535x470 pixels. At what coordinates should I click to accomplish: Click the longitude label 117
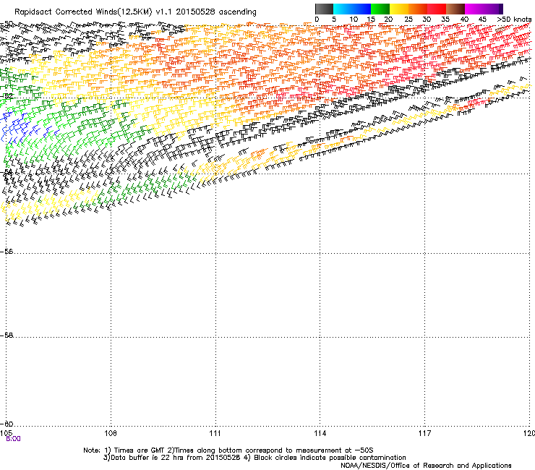pos(425,433)
